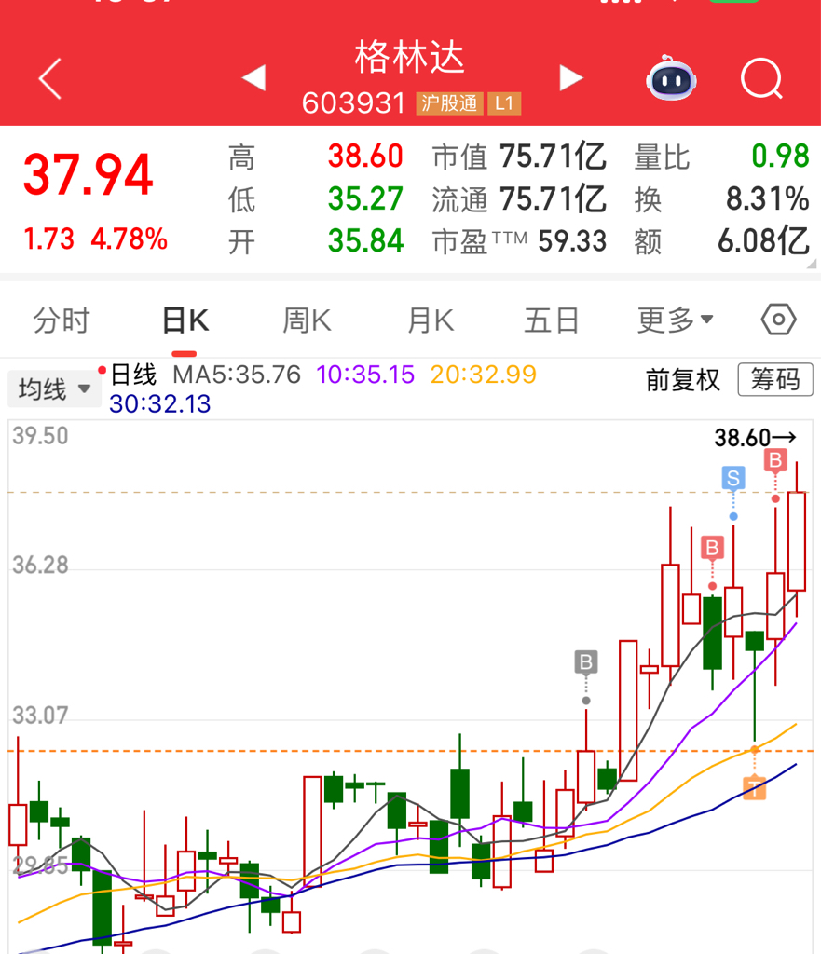821x954 pixels.
Task: Tap the 日线 legend label
Action: (134, 375)
